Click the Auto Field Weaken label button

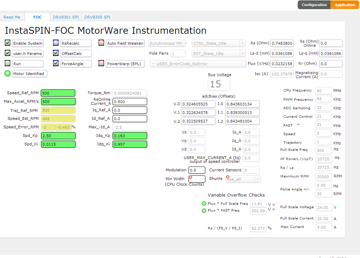(x=125, y=43)
